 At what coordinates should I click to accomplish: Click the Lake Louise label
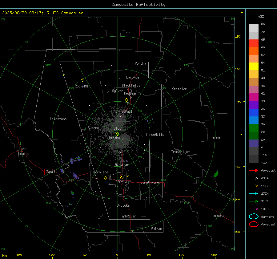pos(24,151)
